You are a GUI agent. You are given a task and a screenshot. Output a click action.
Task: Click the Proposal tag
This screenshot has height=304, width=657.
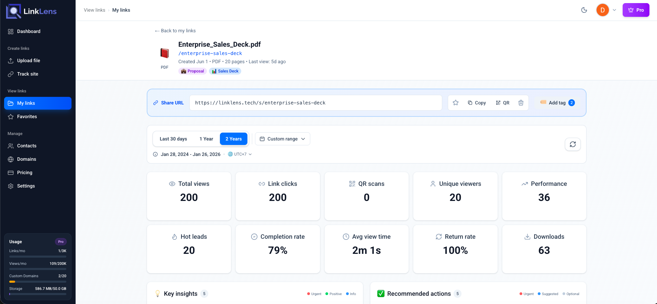coord(192,71)
